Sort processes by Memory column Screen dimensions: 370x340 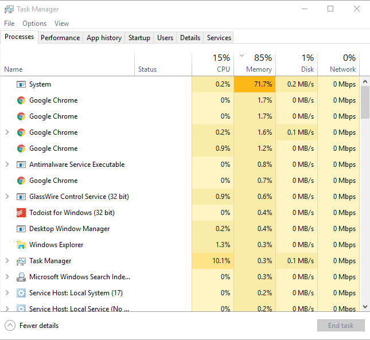click(255, 64)
